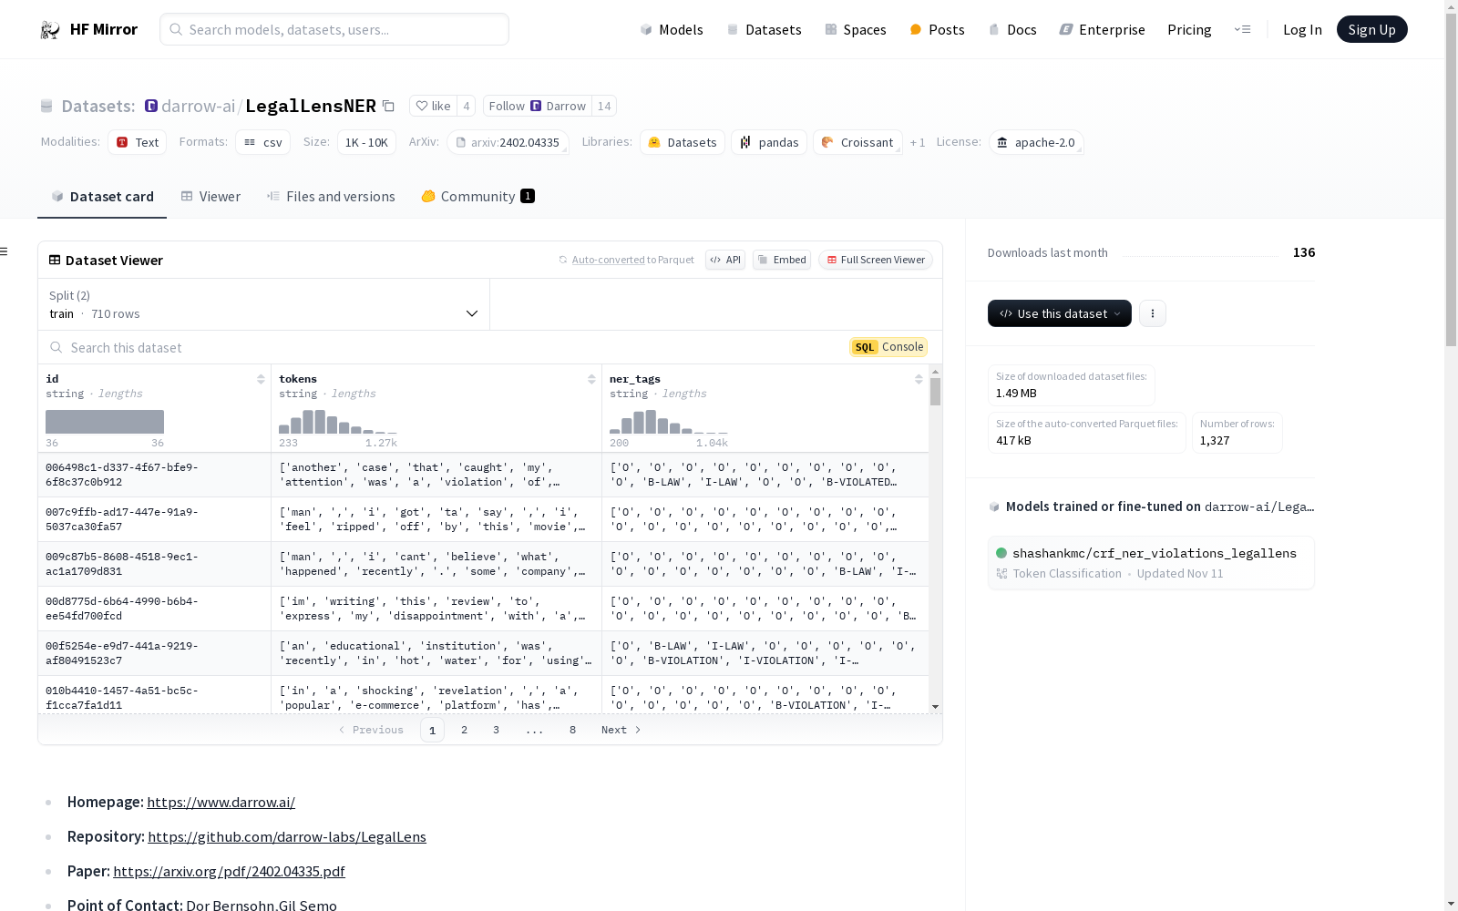Screen dimensions: 1458x911
Task: Sort the tokens column
Action: click(591, 379)
